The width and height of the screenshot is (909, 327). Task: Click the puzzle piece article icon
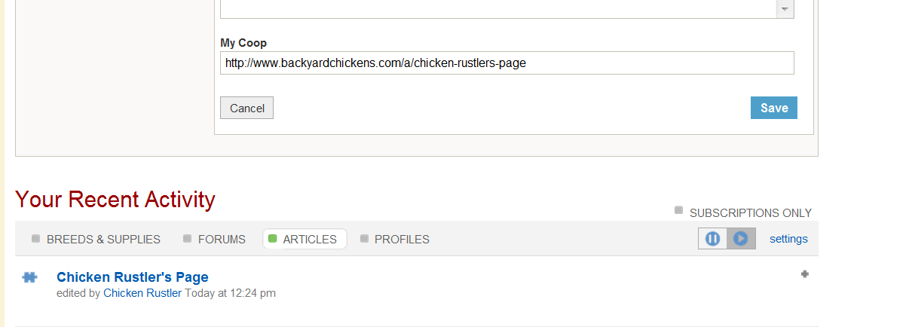tap(29, 277)
